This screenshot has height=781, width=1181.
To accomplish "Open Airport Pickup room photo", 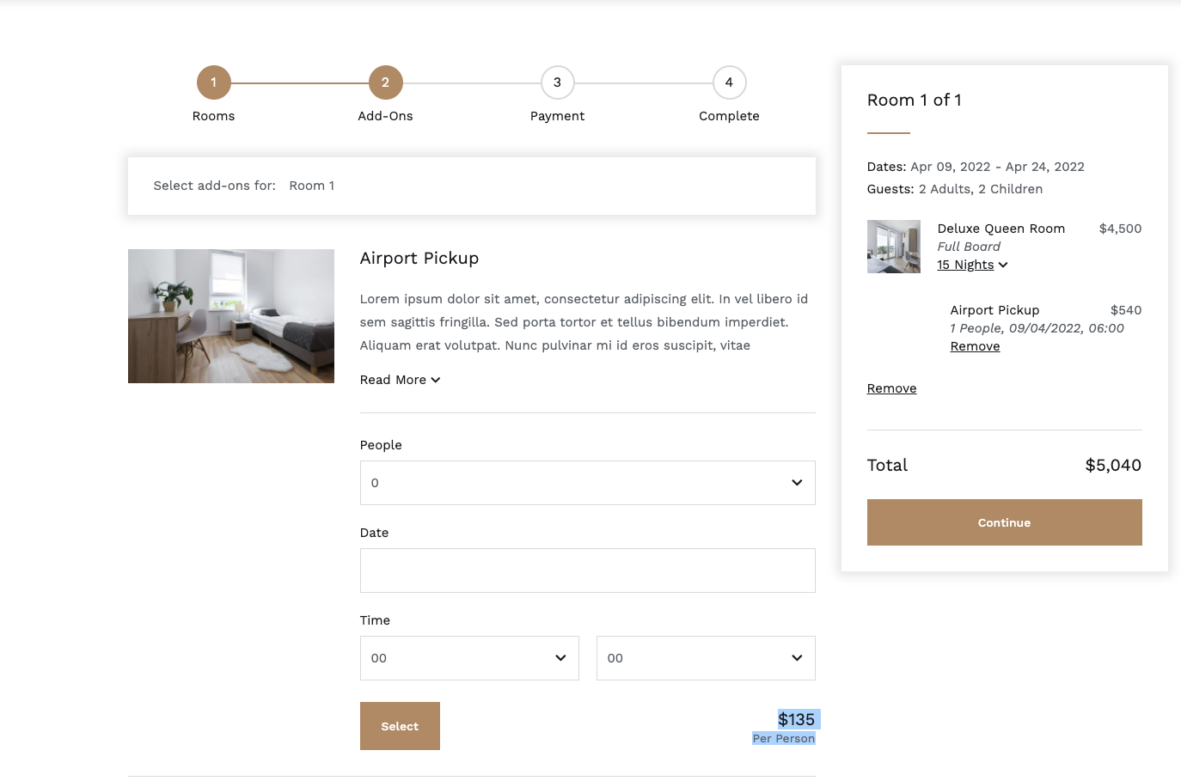I will tap(231, 316).
